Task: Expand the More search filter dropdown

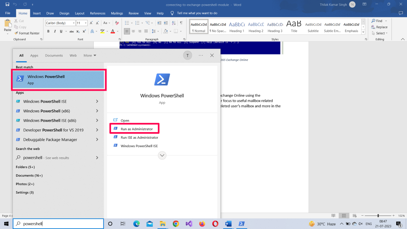Action: (x=90, y=56)
